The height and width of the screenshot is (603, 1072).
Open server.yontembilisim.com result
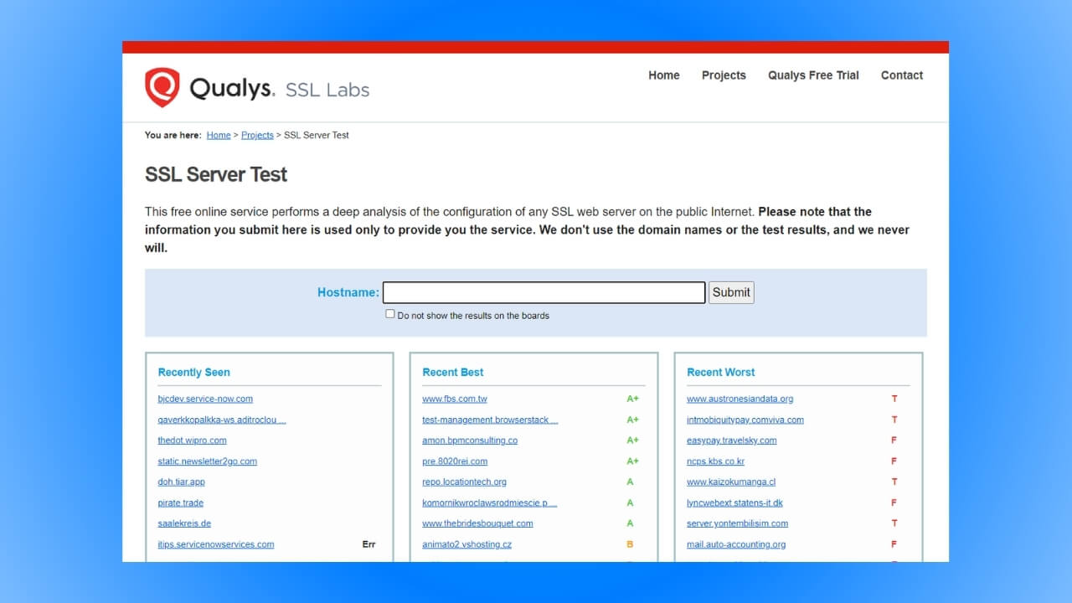click(x=737, y=523)
